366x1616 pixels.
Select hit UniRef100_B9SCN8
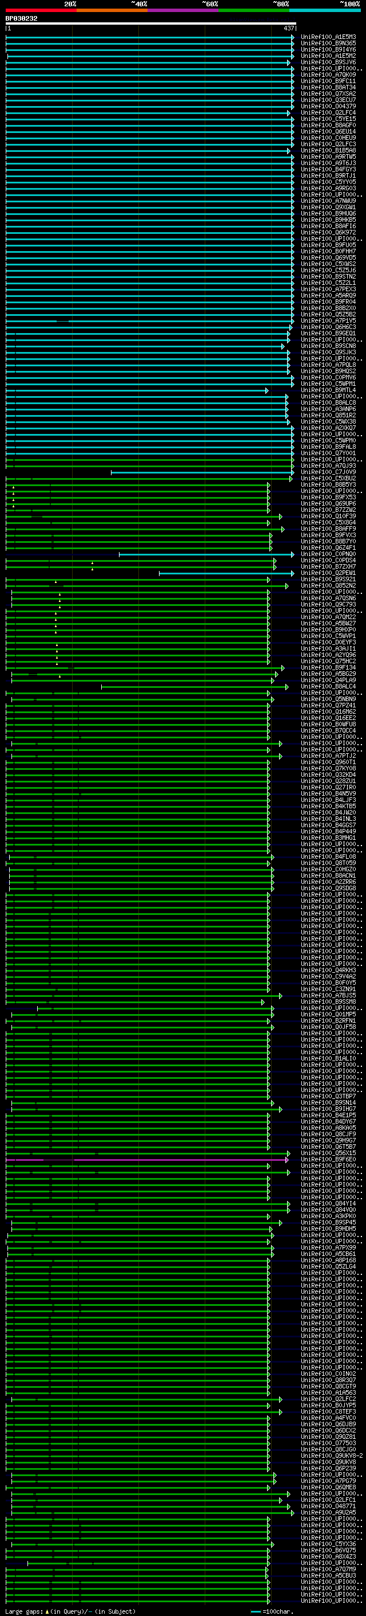tap(328, 346)
